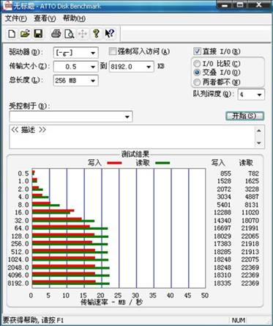This screenshot has width=273, height=326.
Task: Click the 测试结果 group title
Action: [135, 154]
